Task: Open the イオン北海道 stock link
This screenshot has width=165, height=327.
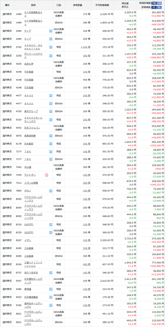Action: 31,183
